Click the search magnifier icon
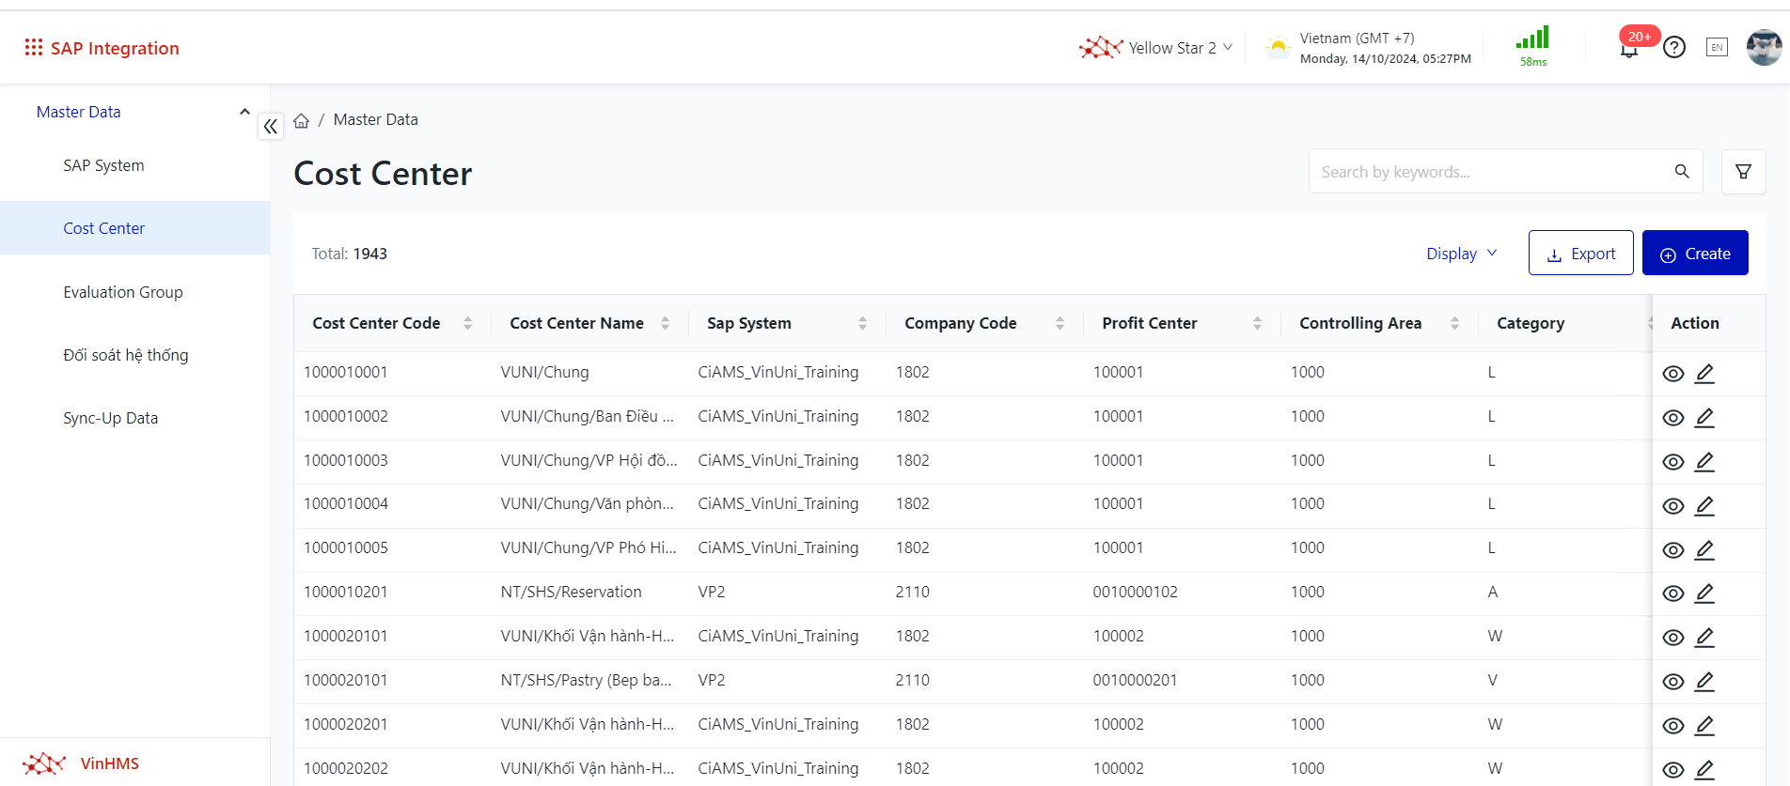 pos(1682,172)
